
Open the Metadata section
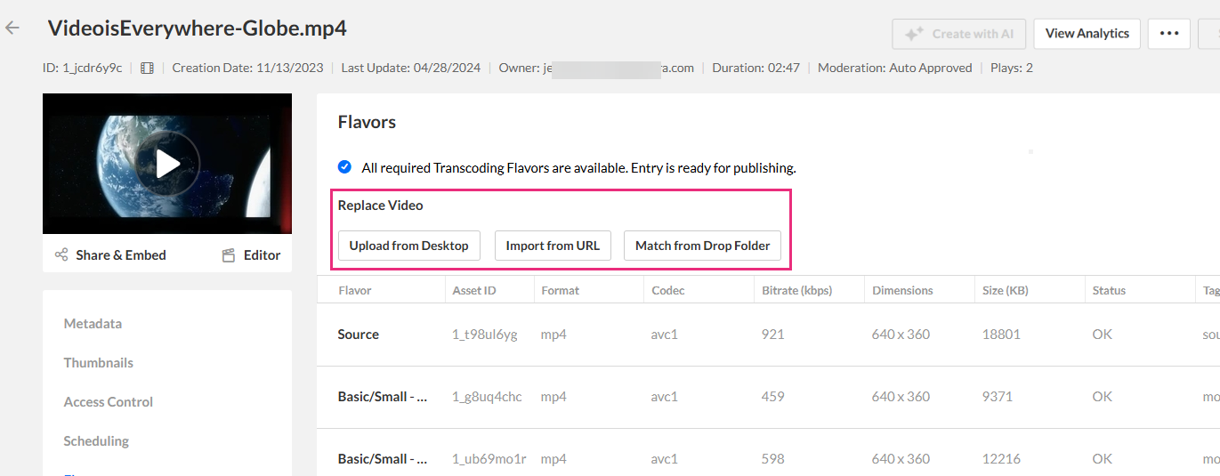coord(93,324)
